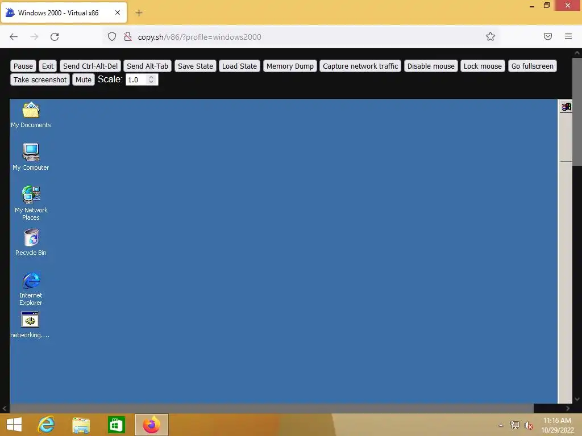Toggle Disable mouse button
This screenshot has width=582, height=436.
pos(431,66)
